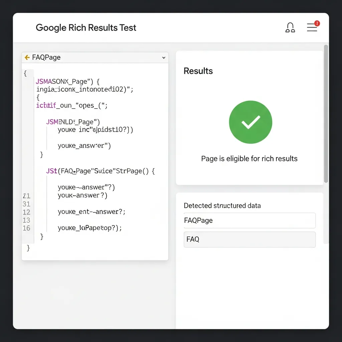Click the green success checkmark
The image size is (342, 342).
(x=250, y=122)
